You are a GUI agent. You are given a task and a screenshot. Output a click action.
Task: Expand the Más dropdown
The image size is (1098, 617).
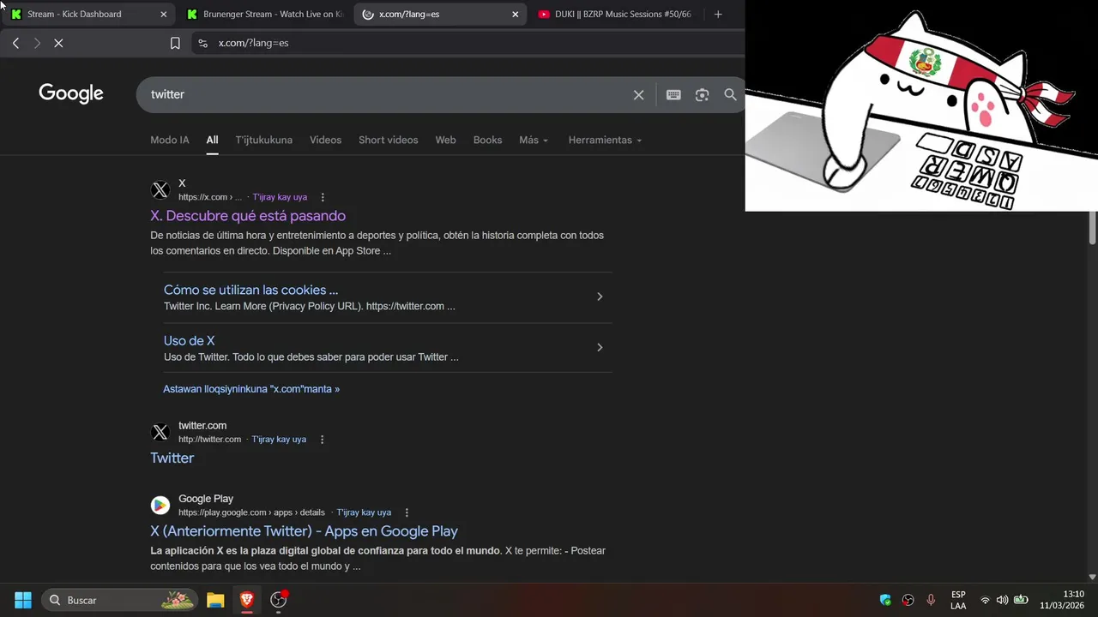pyautogui.click(x=534, y=140)
